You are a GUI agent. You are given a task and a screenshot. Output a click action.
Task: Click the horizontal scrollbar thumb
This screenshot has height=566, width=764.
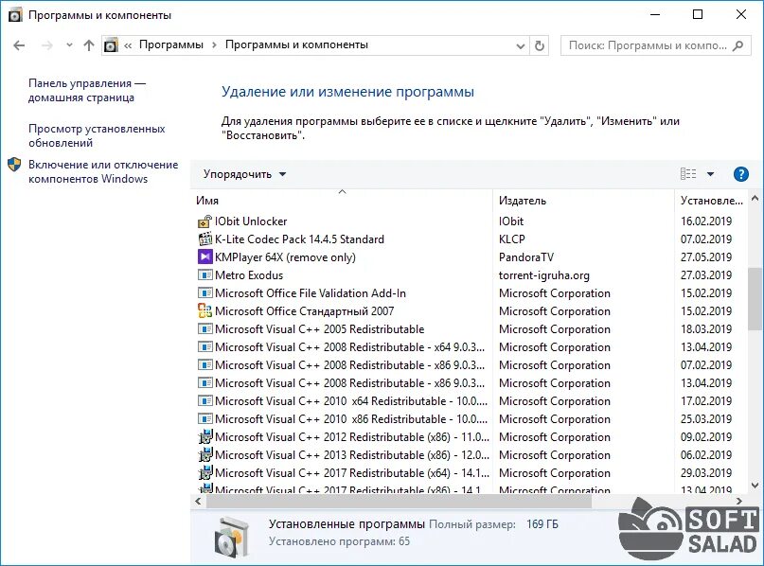click(400, 501)
